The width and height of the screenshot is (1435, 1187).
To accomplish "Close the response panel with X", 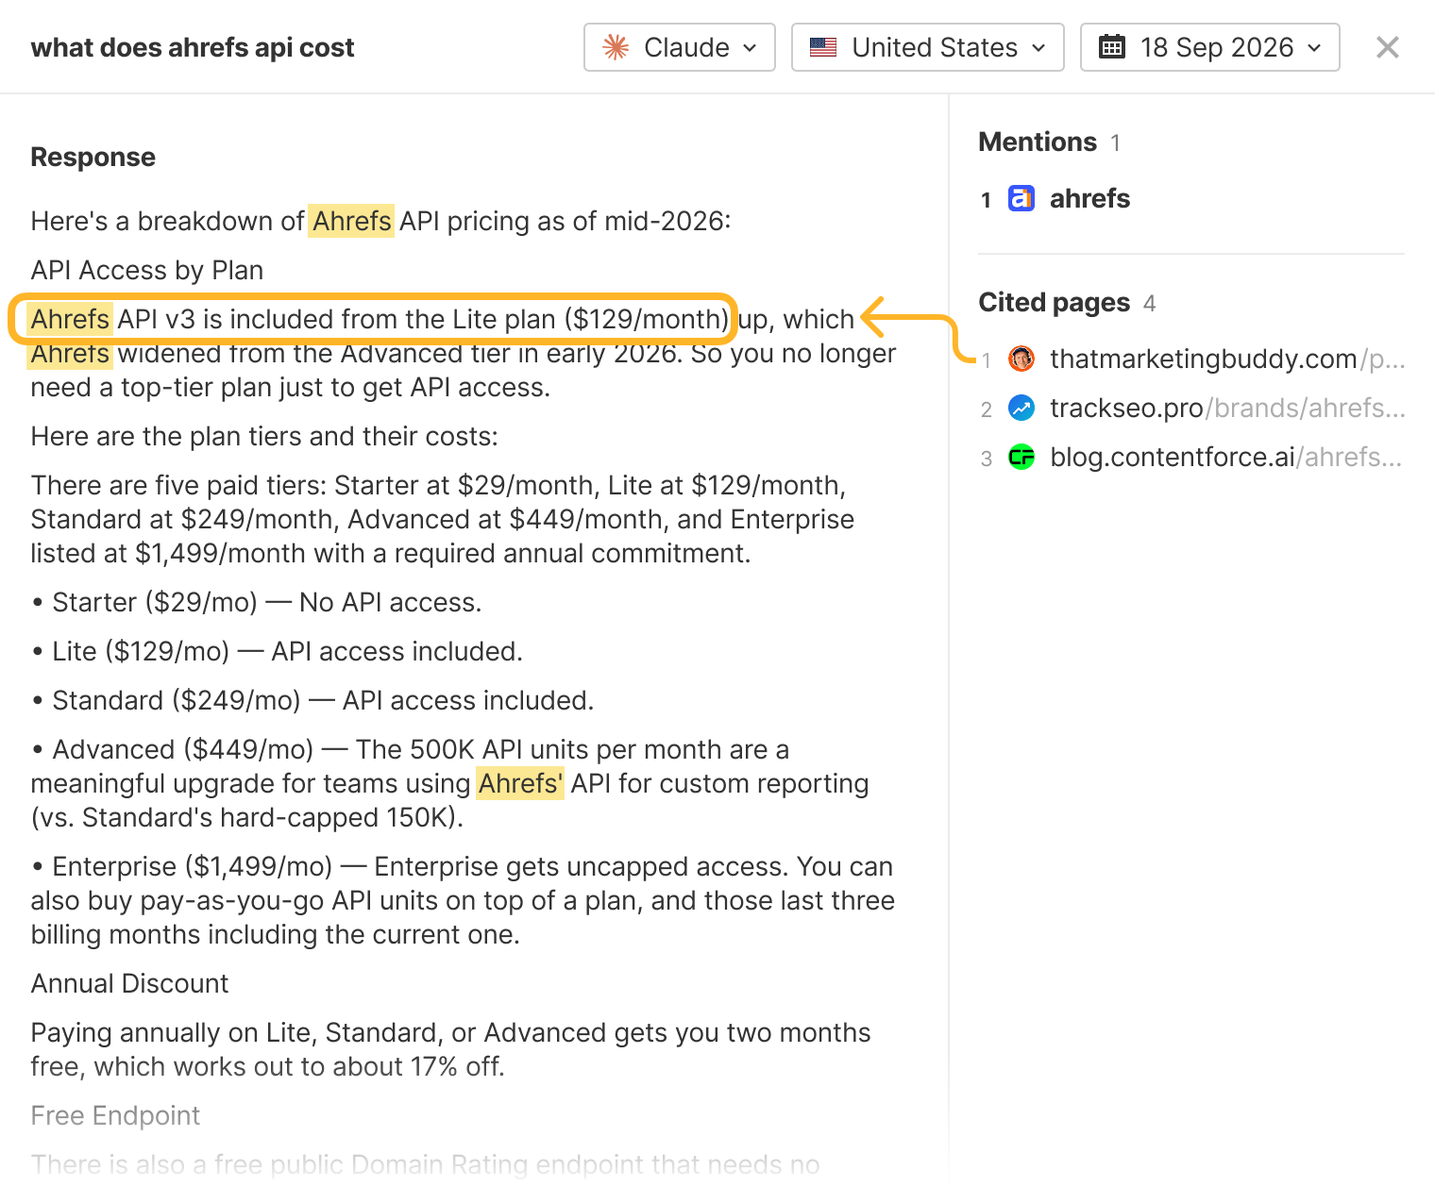I will pos(1387,47).
